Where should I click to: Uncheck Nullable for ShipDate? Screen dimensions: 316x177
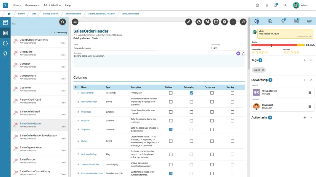point(171,130)
